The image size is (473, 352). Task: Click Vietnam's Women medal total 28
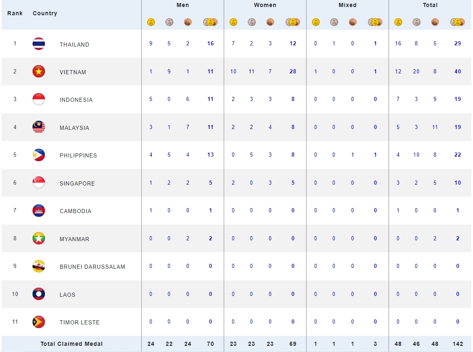293,72
